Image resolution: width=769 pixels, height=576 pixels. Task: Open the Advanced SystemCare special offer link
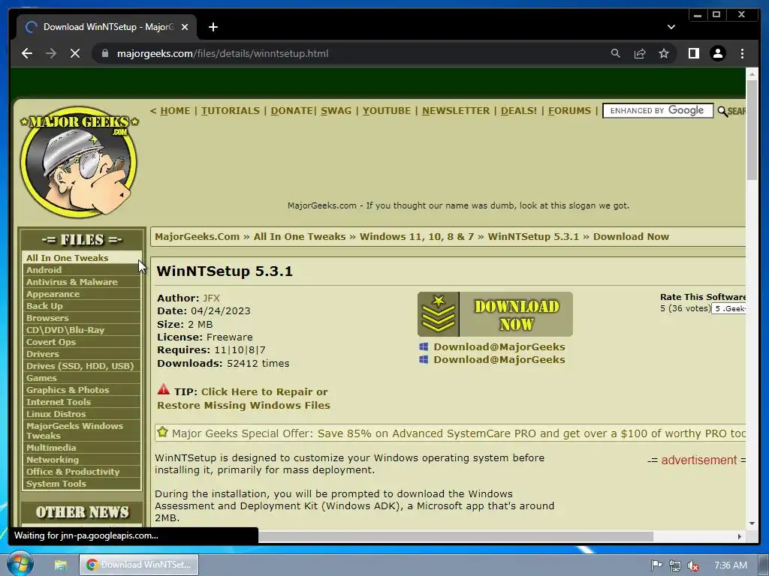click(x=459, y=433)
